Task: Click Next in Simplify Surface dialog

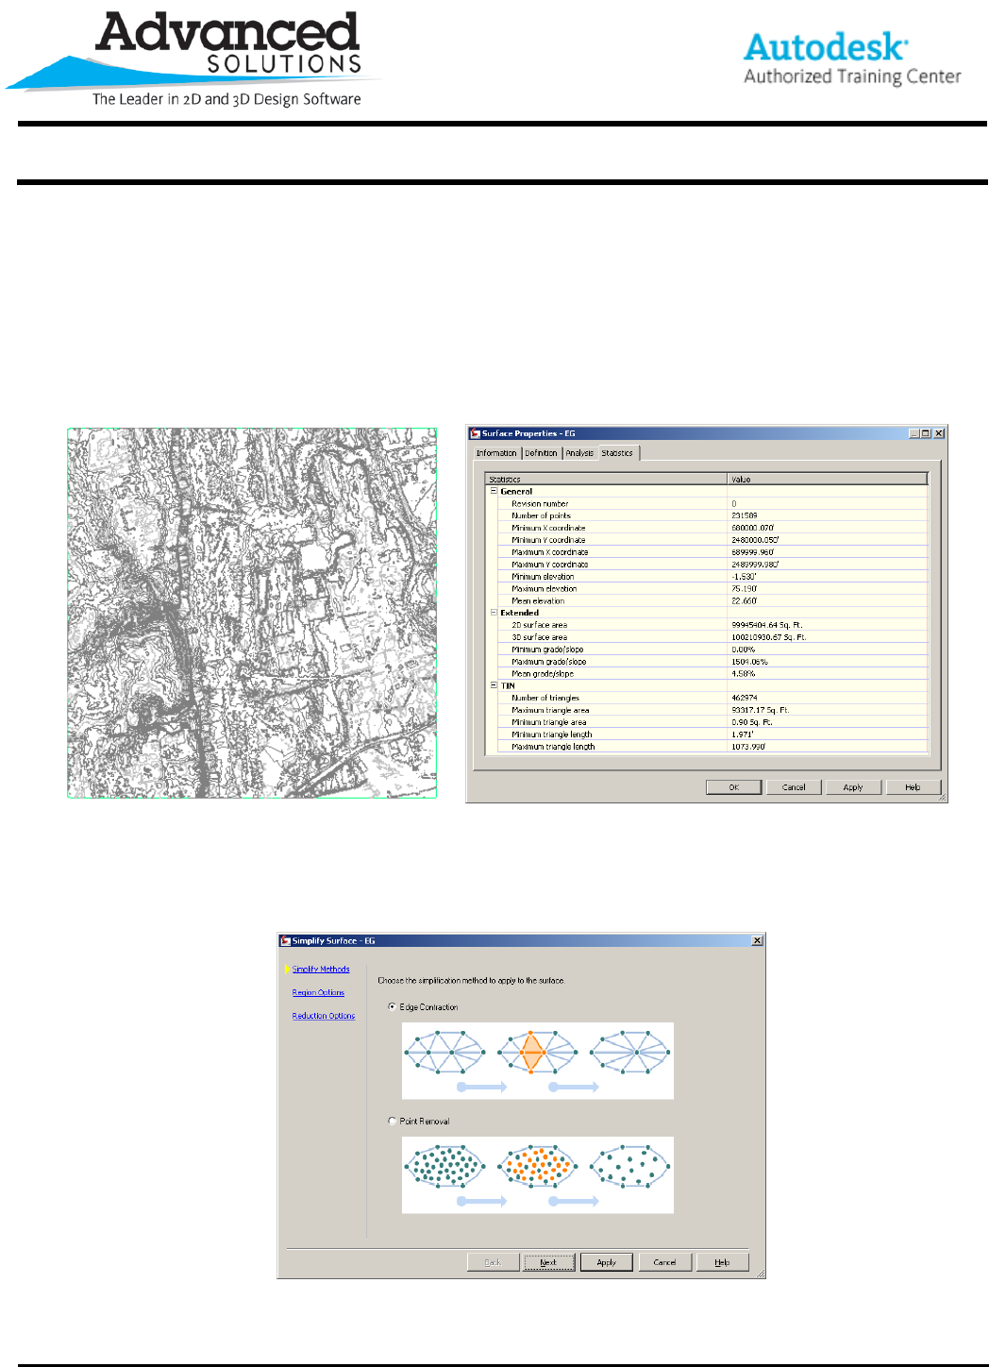Action: click(x=548, y=1262)
